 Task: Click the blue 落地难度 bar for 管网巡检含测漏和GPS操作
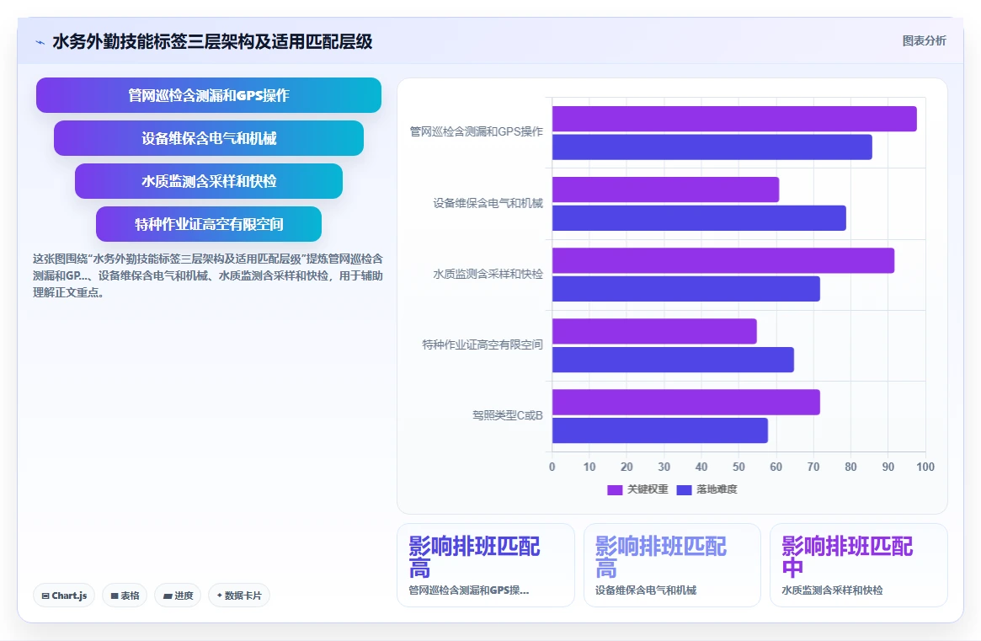[x=712, y=147]
